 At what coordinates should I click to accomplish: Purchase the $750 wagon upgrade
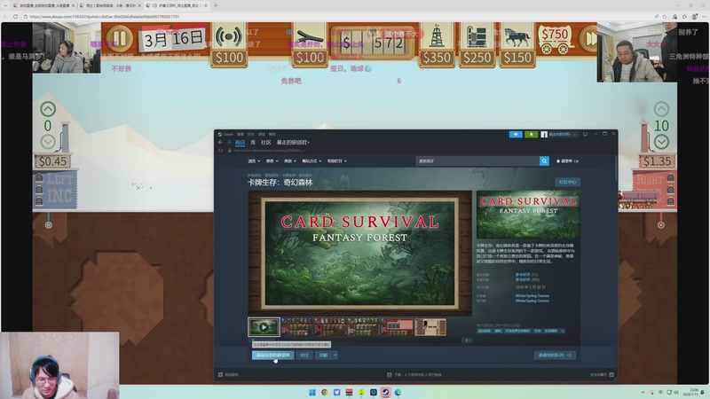coord(555,40)
